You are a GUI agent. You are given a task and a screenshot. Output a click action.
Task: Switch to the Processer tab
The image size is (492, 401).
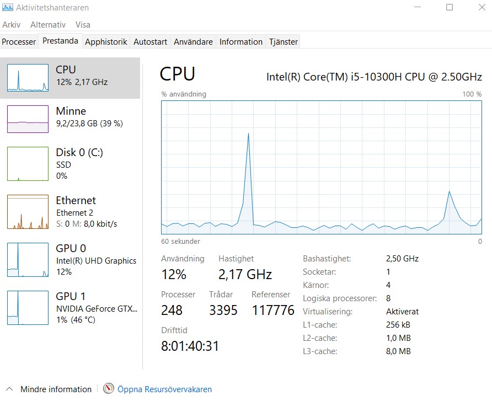(19, 42)
